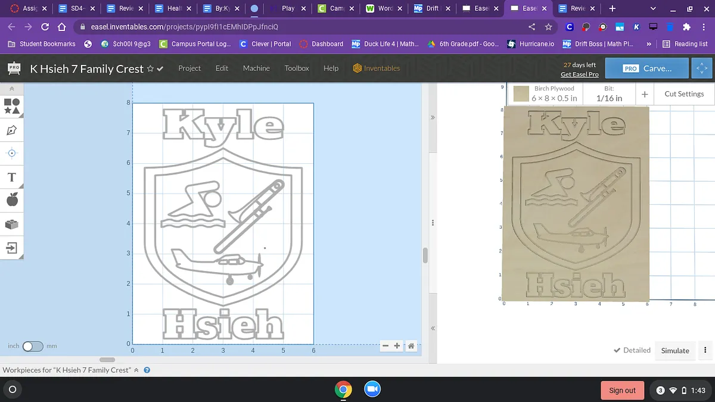The image size is (715, 402).
Task: Select the Pen drawing tool
Action: [x=11, y=130]
